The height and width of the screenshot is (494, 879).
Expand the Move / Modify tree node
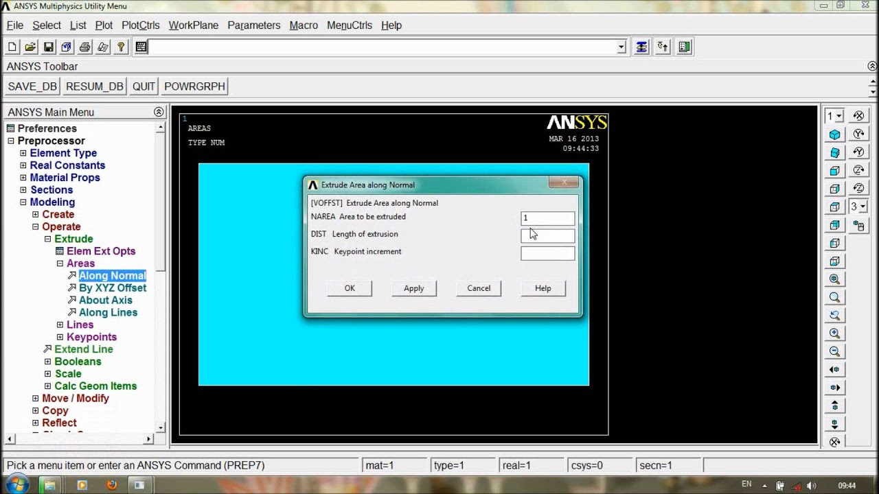point(36,399)
